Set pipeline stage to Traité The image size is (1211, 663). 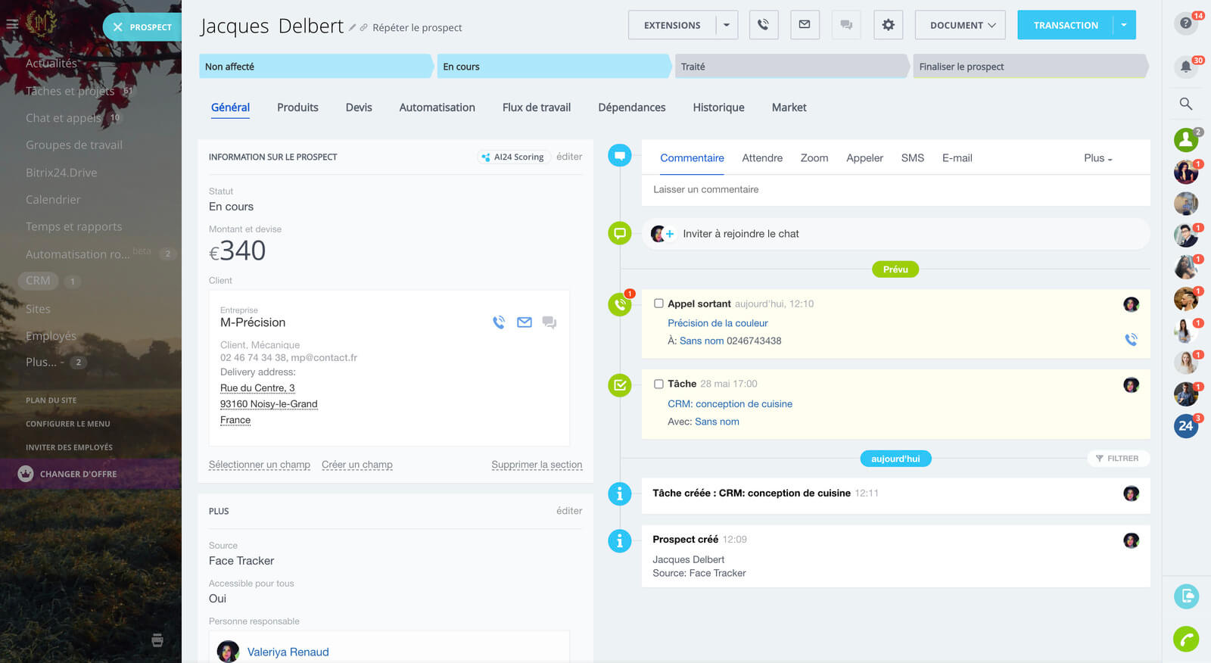tap(791, 67)
